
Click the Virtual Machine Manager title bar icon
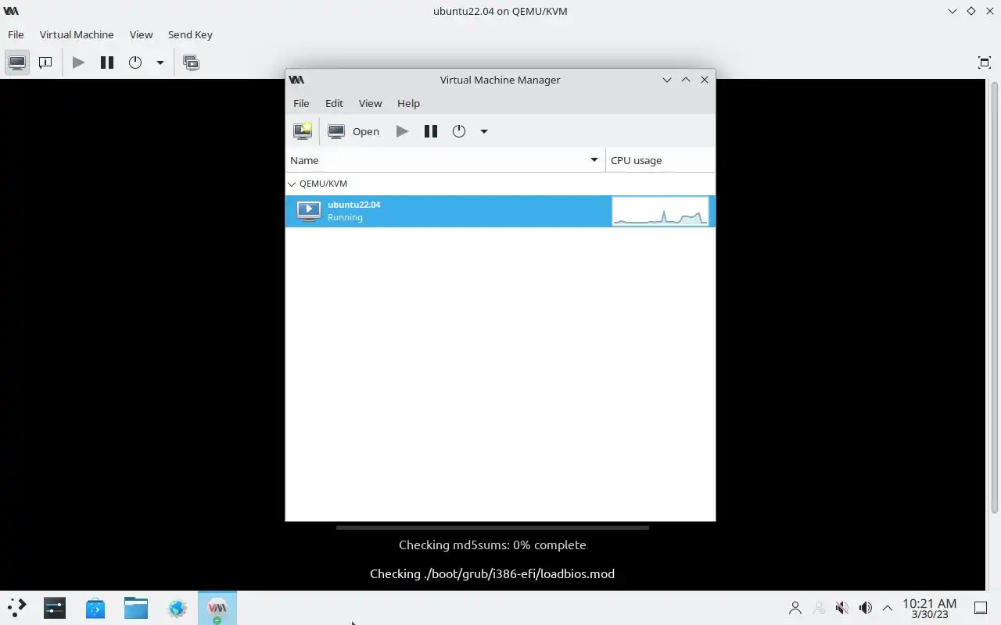tap(296, 80)
